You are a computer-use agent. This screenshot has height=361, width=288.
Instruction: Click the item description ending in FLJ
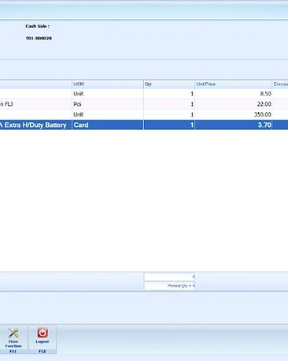(x=35, y=104)
